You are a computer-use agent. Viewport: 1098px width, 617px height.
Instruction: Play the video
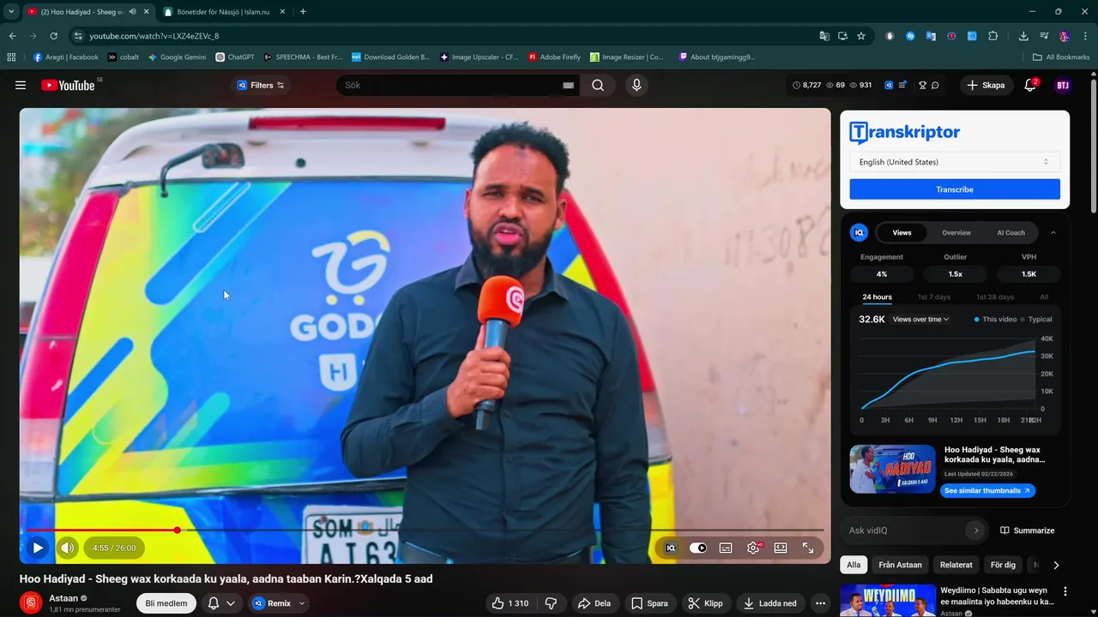pos(38,548)
